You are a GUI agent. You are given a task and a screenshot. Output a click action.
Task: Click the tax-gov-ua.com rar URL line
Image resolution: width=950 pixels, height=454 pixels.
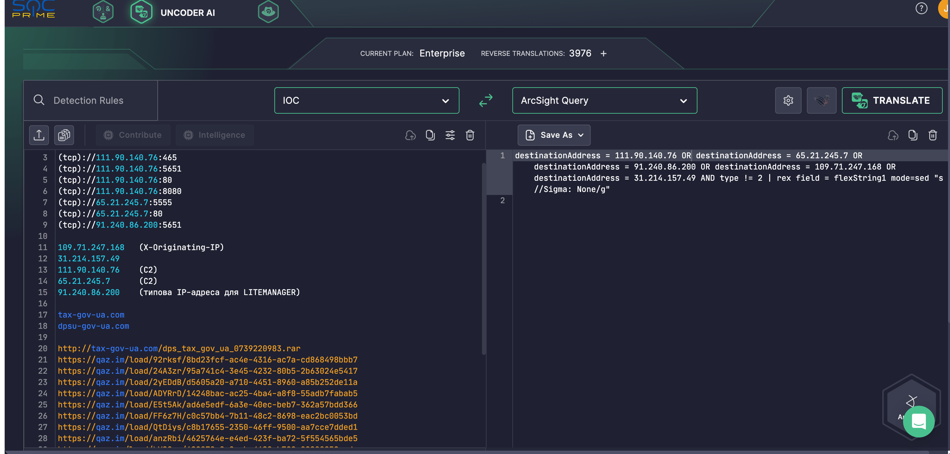pyautogui.click(x=179, y=348)
